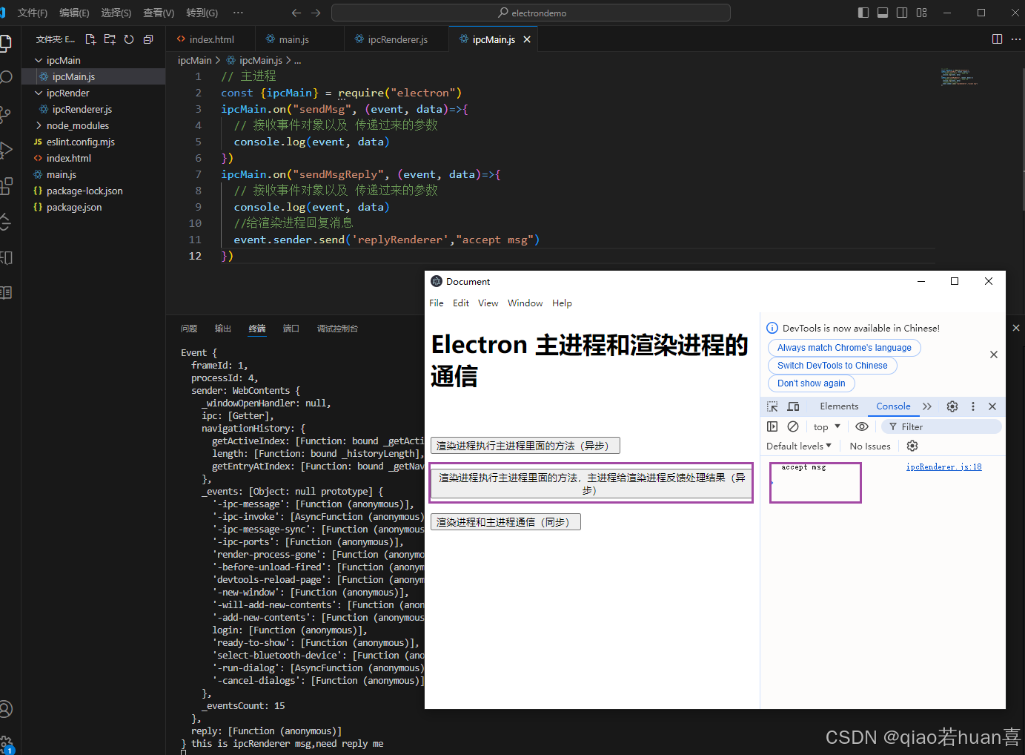
Task: Click Always match Chrome's language
Action: pos(844,348)
